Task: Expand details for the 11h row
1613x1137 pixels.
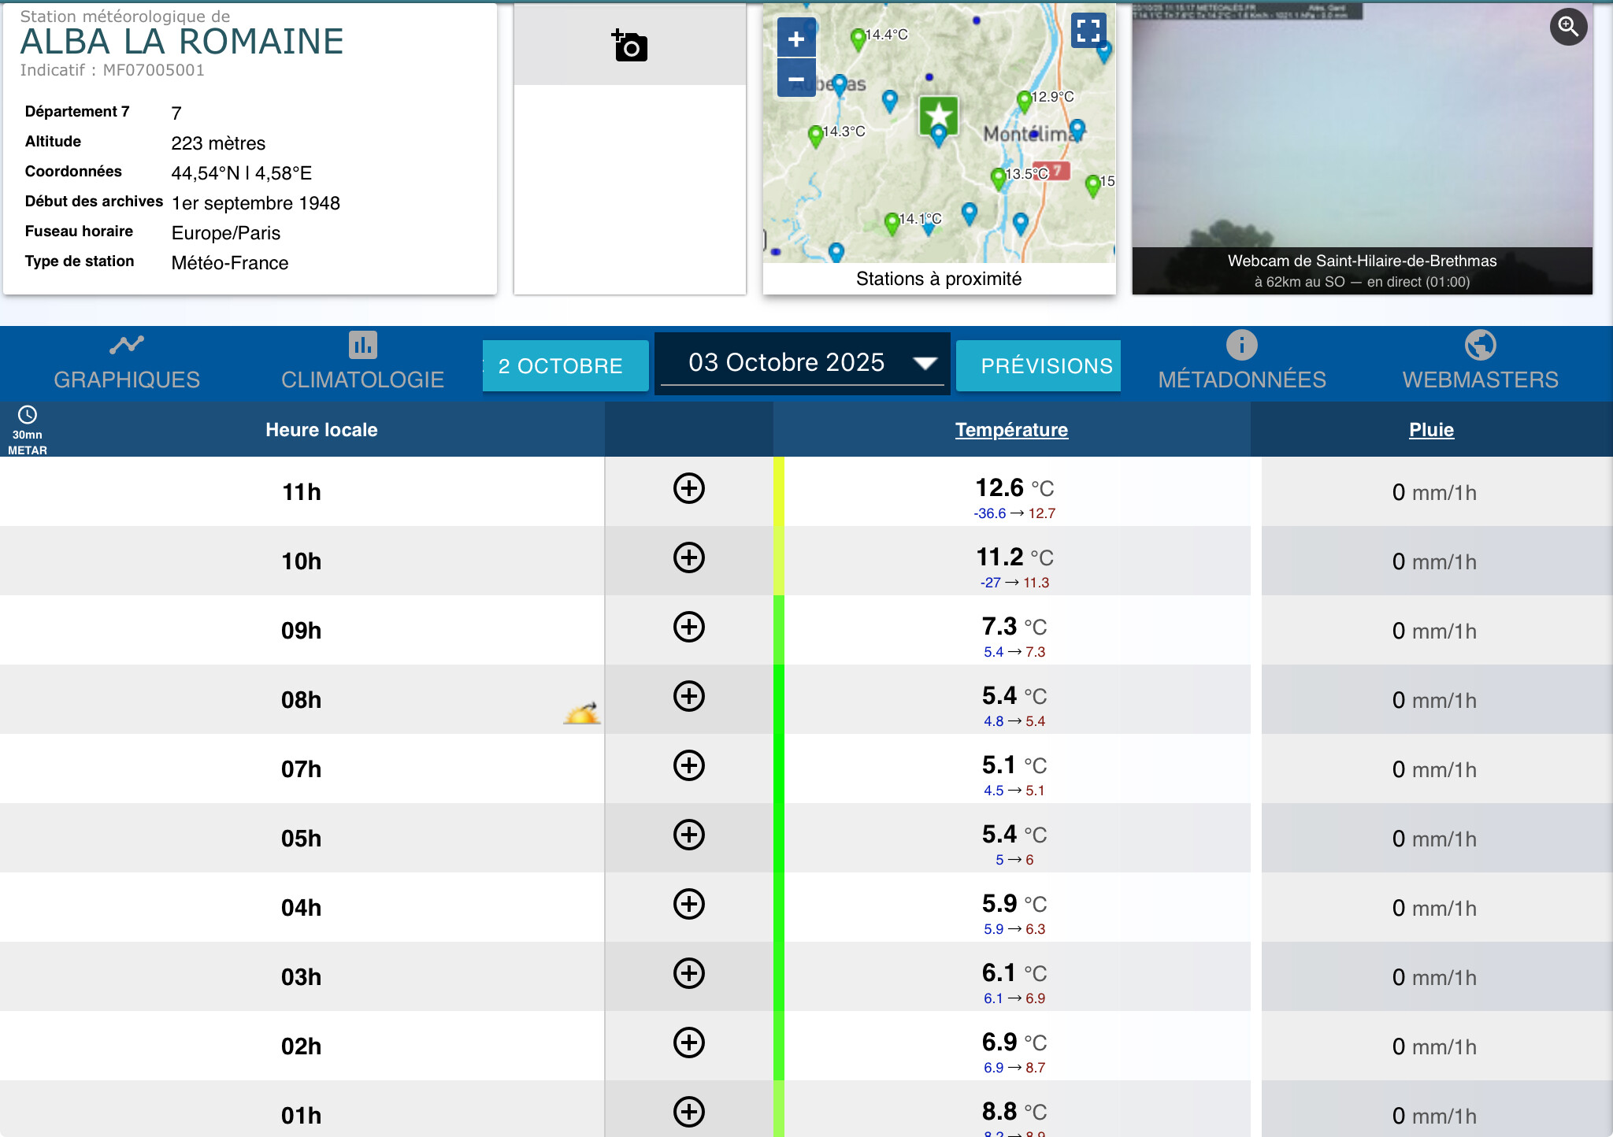Action: coord(688,488)
